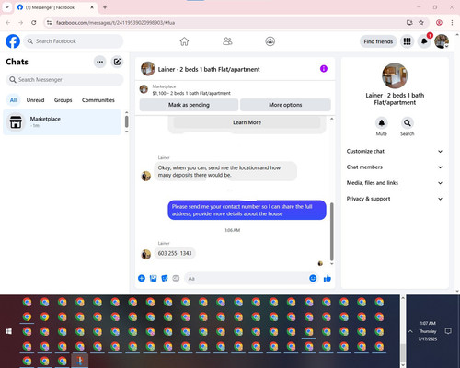460x368 pixels.
Task: Click Learn More button
Action: pyautogui.click(x=247, y=122)
